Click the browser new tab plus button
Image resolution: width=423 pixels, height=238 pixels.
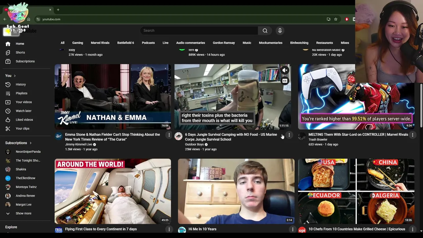pyautogui.click(x=58, y=10)
